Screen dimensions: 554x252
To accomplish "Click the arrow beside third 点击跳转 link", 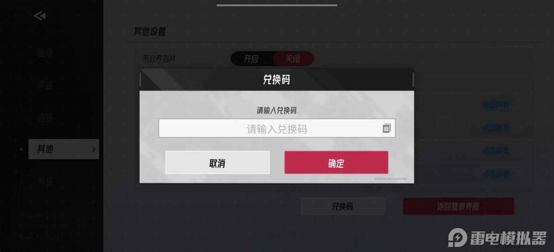I will 518,151.
